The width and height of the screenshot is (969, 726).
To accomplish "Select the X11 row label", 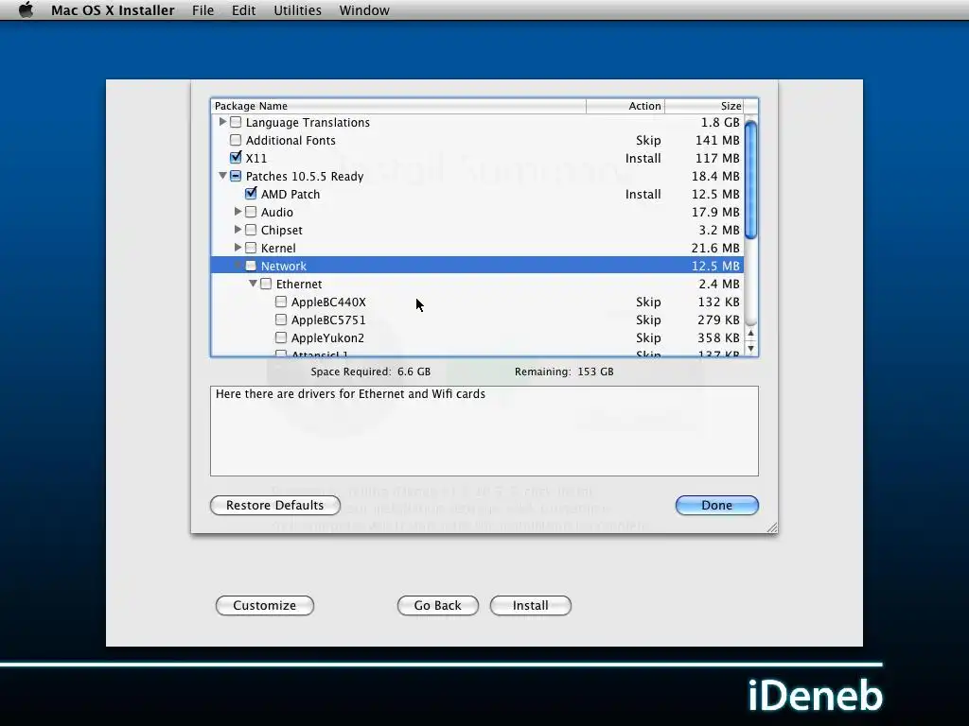I will [255, 158].
